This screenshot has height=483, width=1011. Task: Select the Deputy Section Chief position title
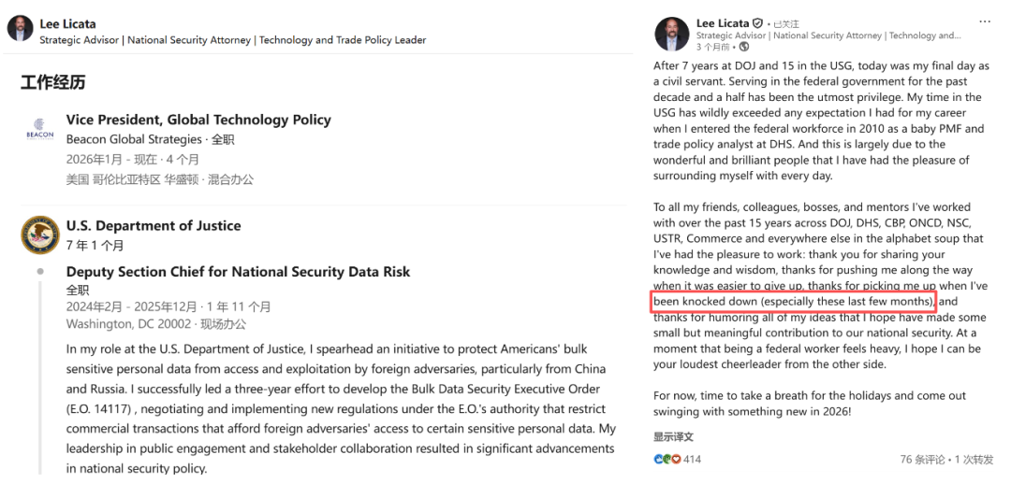pyautogui.click(x=238, y=272)
